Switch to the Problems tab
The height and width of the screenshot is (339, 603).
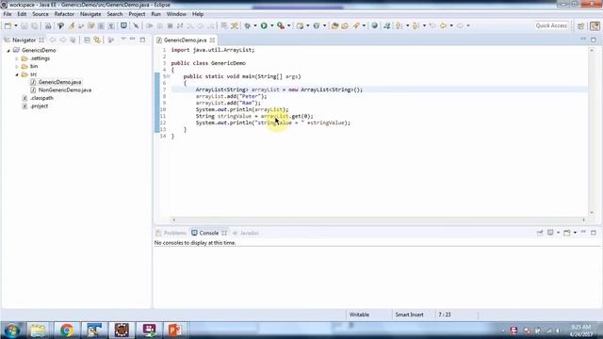pyautogui.click(x=171, y=233)
